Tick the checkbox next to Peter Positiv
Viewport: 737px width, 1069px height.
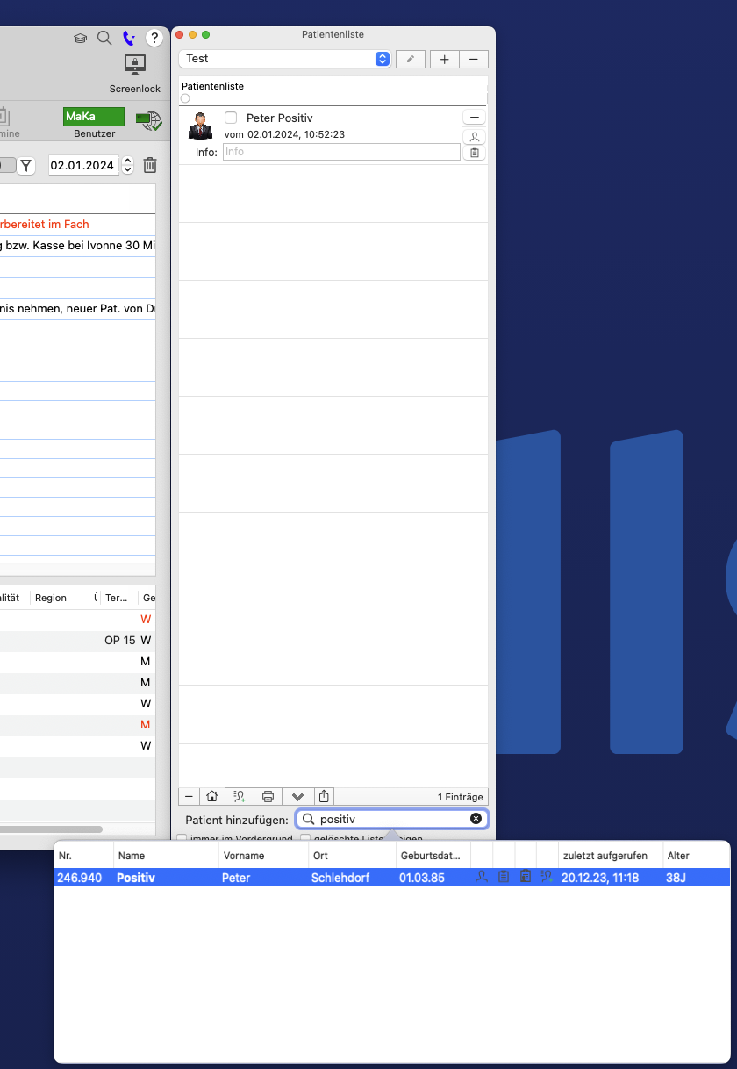click(x=231, y=118)
